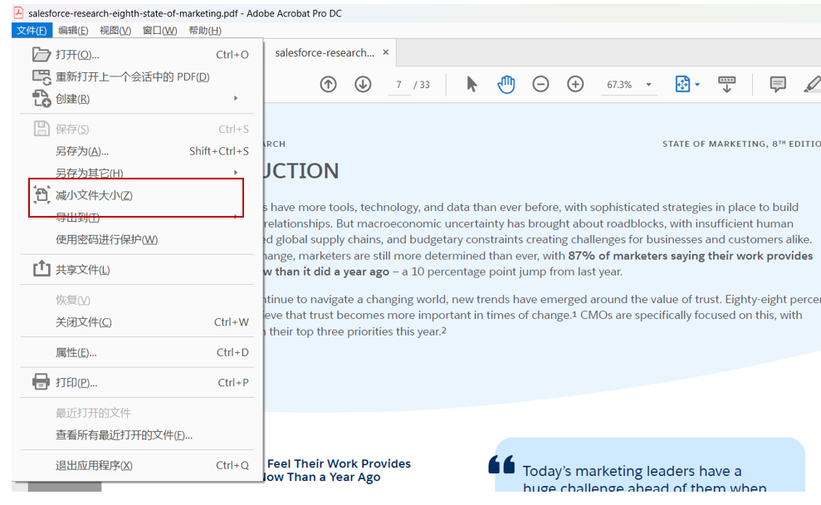Select the arrow selection tool
Viewport: 821px width, 505px height.
472,84
